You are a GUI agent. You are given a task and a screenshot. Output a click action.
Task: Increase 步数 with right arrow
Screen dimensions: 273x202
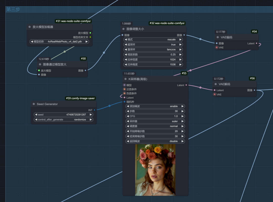tap(183, 111)
